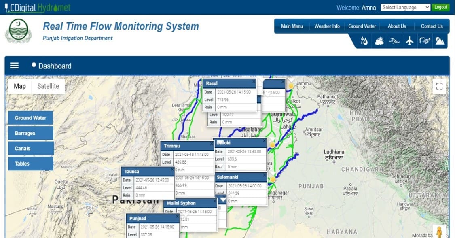Click the cloud and sun weather icon
This screenshot has height=238, width=455.
(x=379, y=41)
